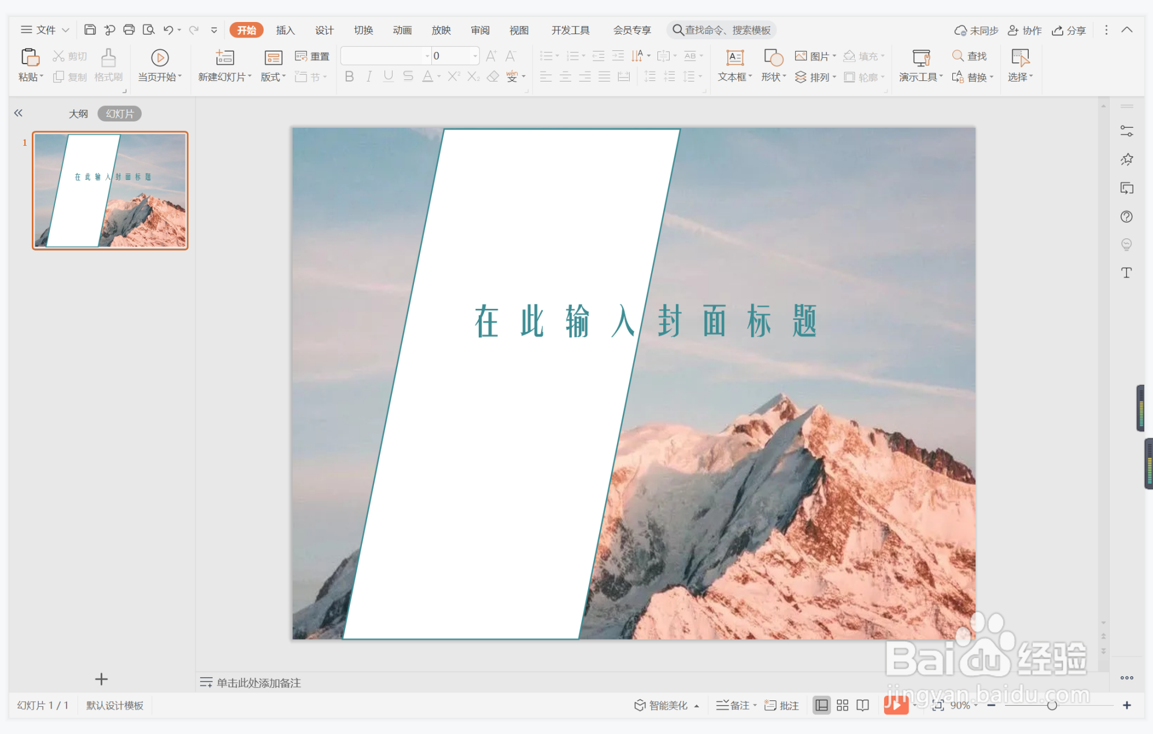Viewport: 1153px width, 734px height.
Task: Toggle center text alignment
Action: pyautogui.click(x=566, y=76)
